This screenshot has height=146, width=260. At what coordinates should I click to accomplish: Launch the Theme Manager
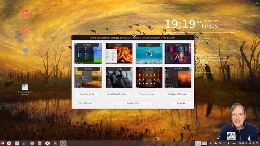pos(147,94)
